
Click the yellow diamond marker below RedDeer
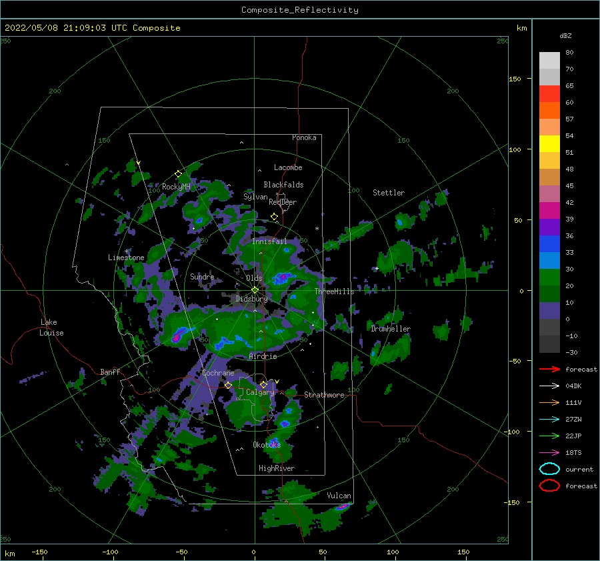[274, 217]
